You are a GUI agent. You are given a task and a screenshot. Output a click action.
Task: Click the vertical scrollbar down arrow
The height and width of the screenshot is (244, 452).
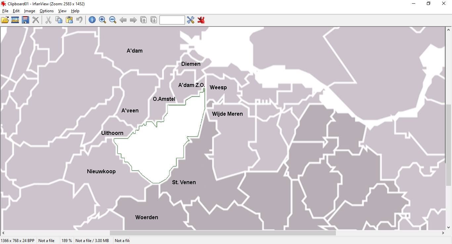tap(448, 227)
